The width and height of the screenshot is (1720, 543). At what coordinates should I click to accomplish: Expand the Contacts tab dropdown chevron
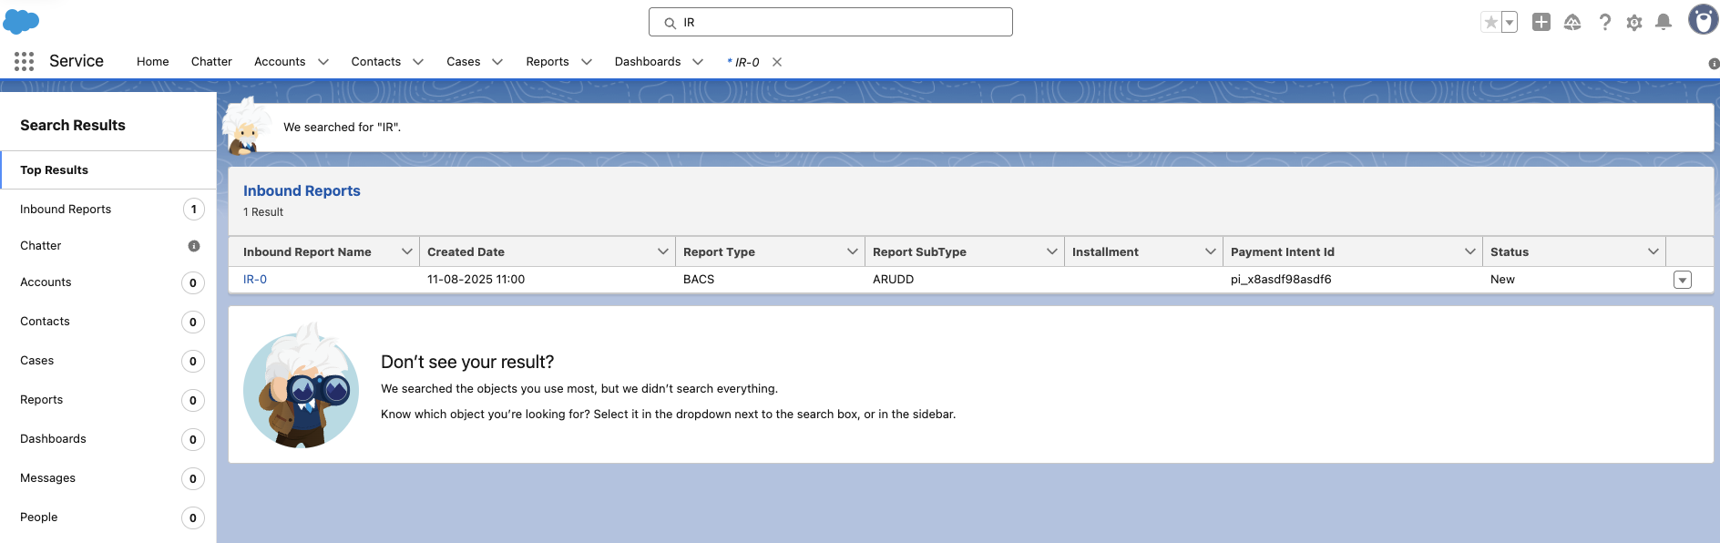pyautogui.click(x=418, y=62)
